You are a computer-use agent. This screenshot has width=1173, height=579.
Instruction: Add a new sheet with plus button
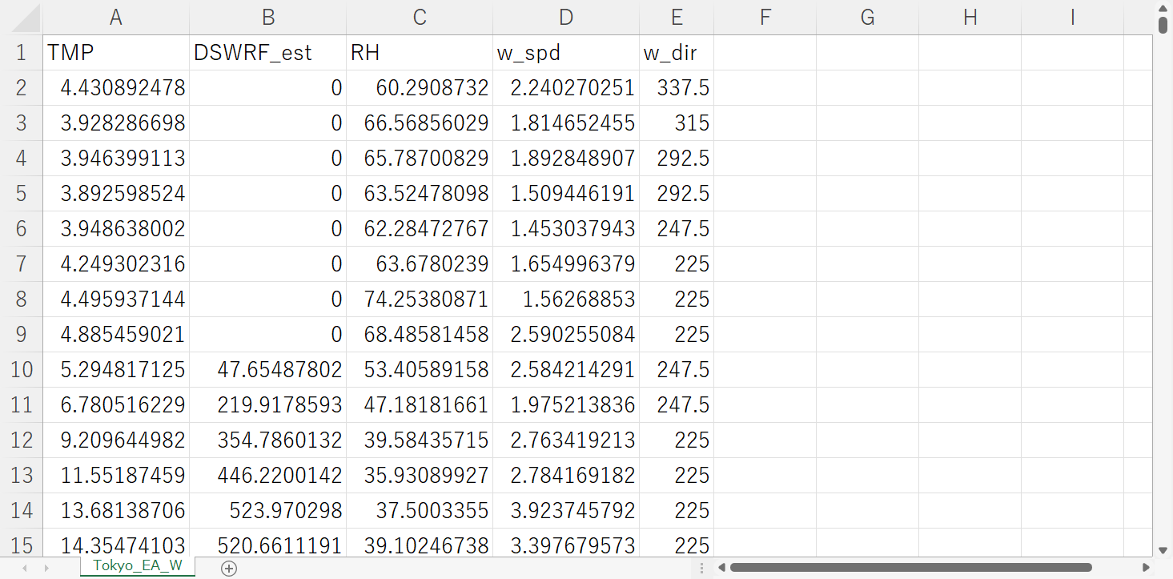229,568
